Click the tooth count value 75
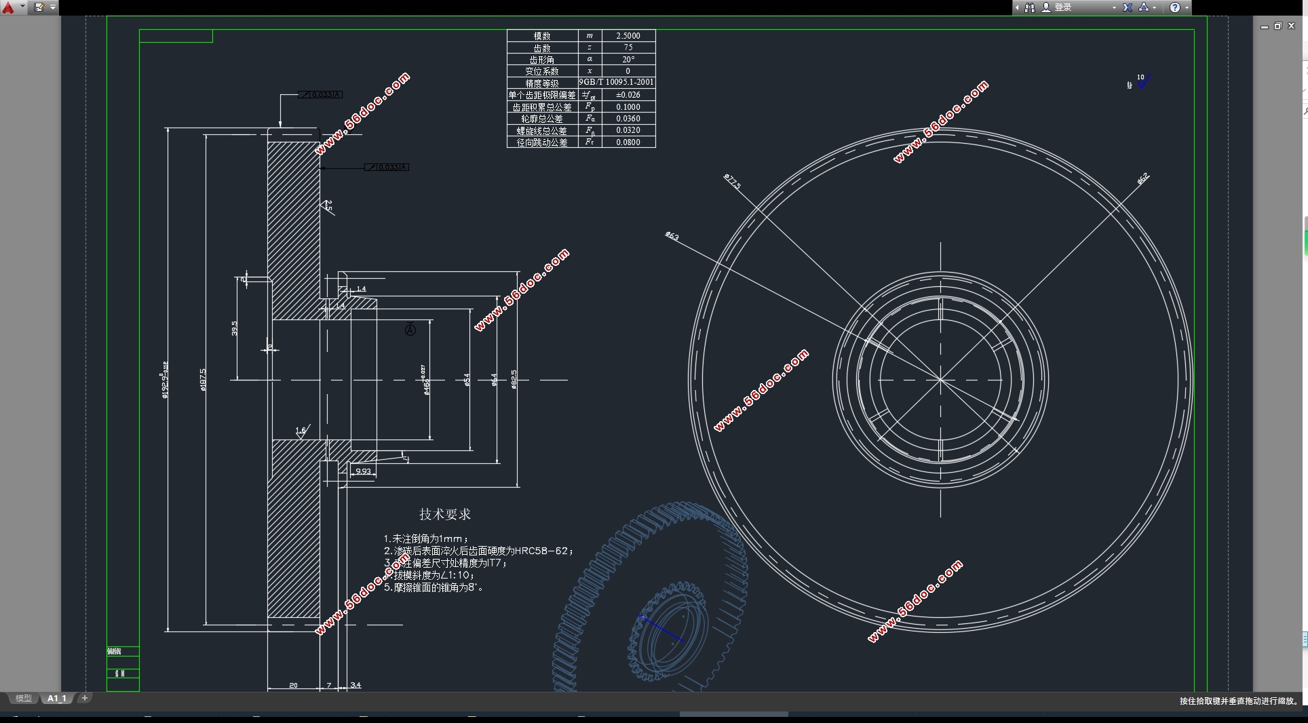 (x=628, y=47)
